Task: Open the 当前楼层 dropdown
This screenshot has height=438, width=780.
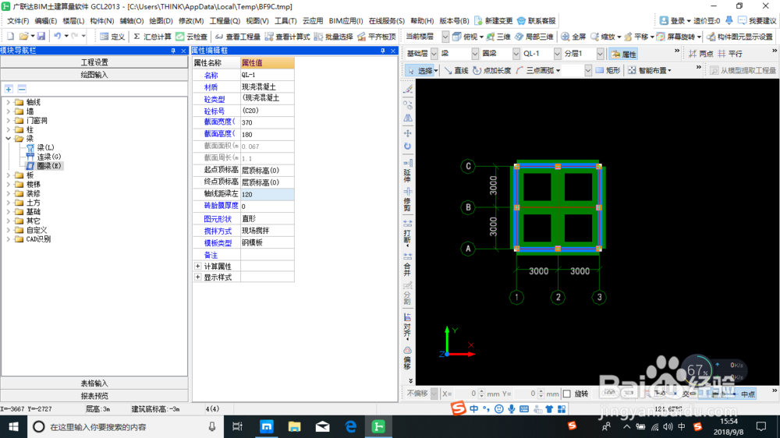Action: tap(445, 37)
